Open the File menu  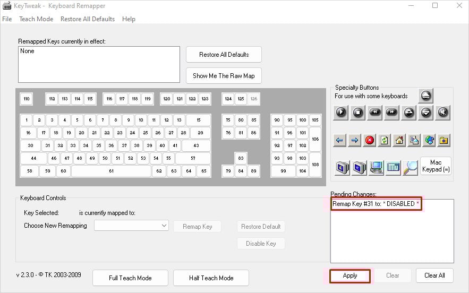tap(7, 19)
